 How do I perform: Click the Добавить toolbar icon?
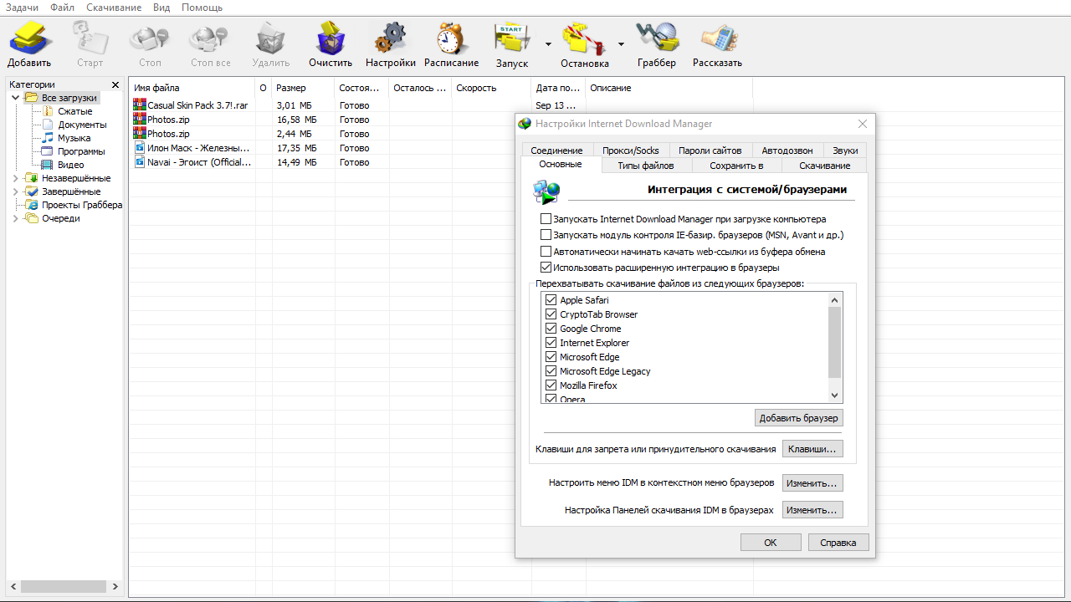pos(30,38)
